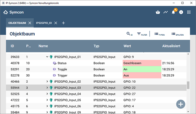Open the notifications bell icon
The image size is (196, 114).
click(173, 12)
